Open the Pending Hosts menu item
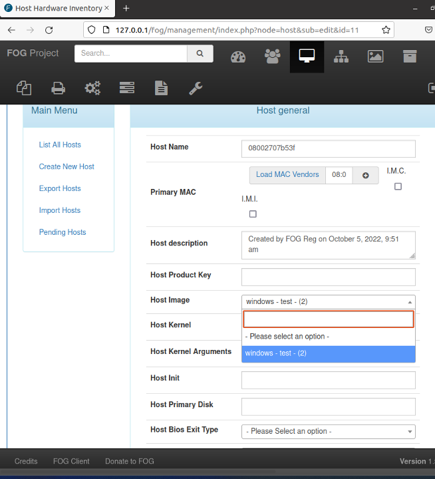The image size is (435, 479). pos(63,232)
